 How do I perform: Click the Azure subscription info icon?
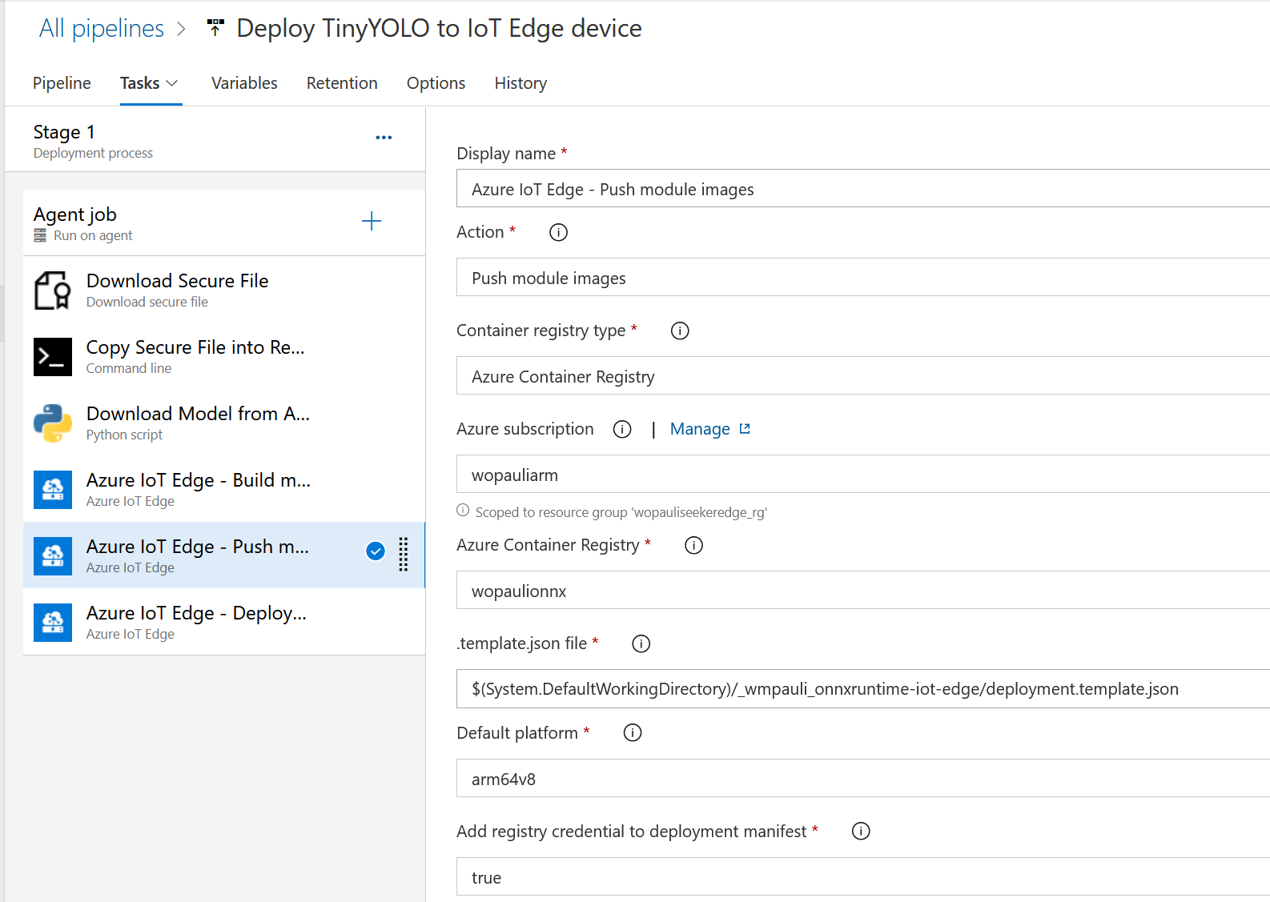click(x=622, y=429)
